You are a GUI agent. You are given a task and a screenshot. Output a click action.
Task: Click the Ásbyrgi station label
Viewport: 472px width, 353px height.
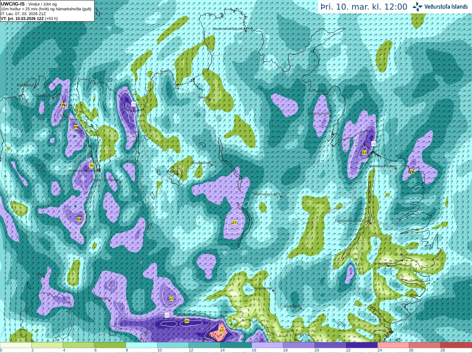(204, 97)
